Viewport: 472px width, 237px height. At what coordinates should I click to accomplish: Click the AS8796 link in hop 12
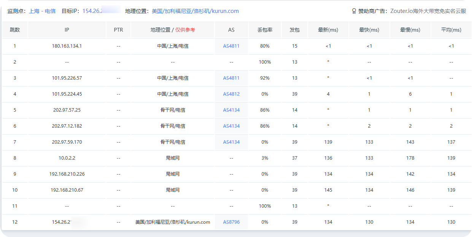(x=231, y=222)
